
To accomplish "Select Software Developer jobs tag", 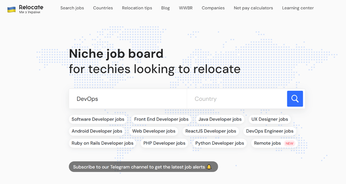I will [x=98, y=119].
